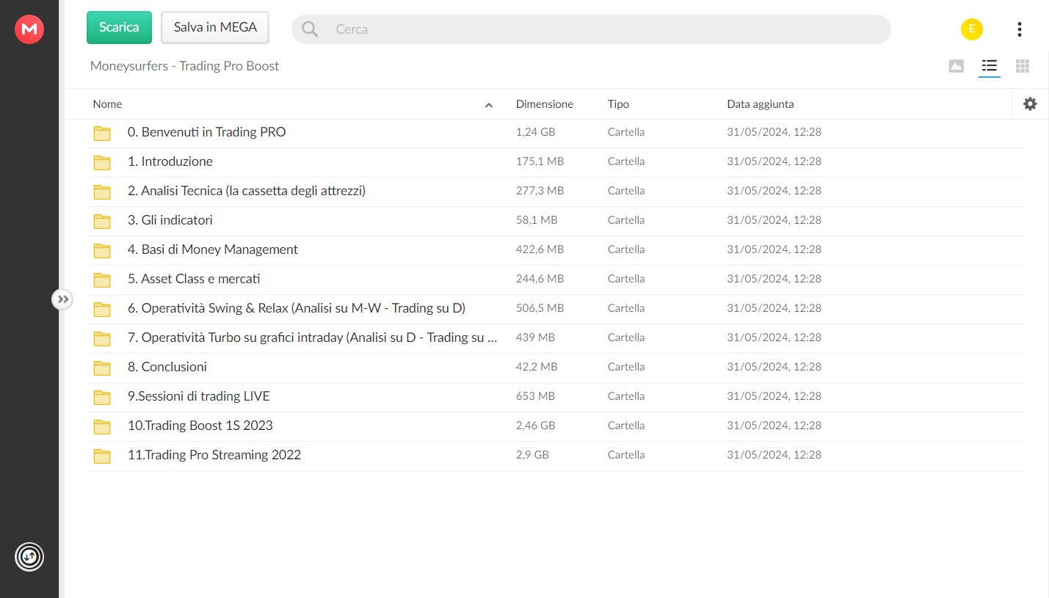Open the transfers icon in sidebar

coord(29,557)
